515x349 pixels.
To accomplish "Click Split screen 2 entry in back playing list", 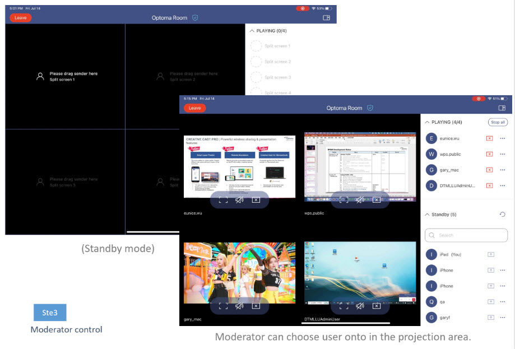I will [x=271, y=62].
